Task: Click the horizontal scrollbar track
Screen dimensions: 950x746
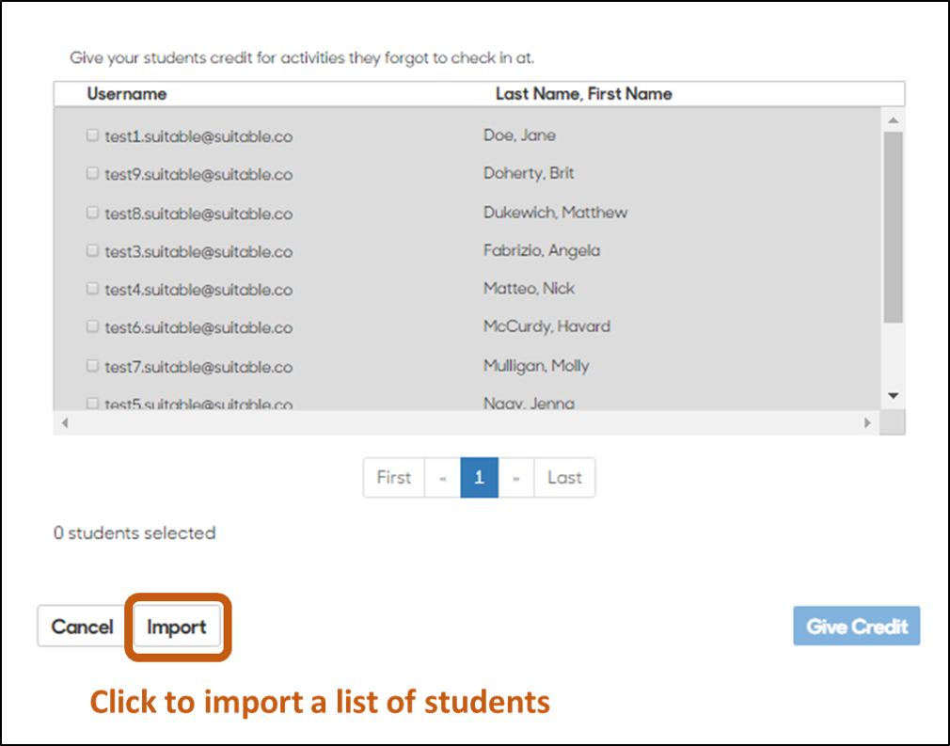Action: point(467,422)
